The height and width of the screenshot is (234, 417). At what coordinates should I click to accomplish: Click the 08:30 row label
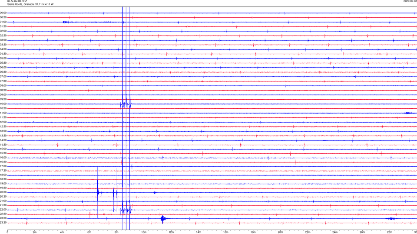click(3, 90)
